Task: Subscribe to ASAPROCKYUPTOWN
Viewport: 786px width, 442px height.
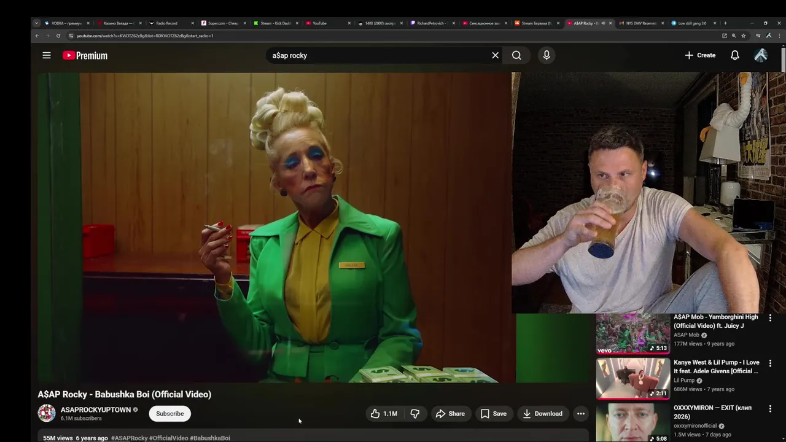Action: pyautogui.click(x=169, y=414)
